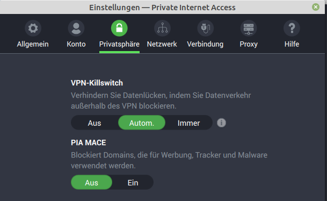The height and width of the screenshot is (201, 327).
Task: Click the Konto user profile icon
Action: click(76, 28)
